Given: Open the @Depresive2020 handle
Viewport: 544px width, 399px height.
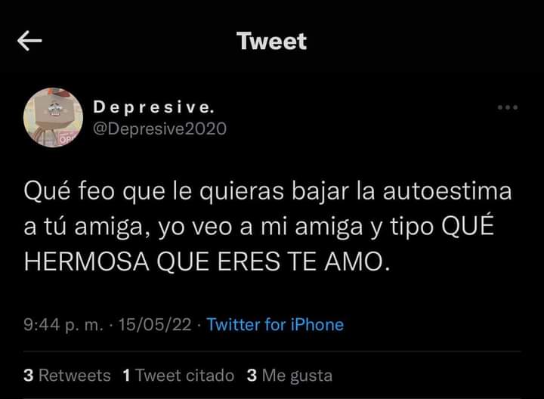Looking at the screenshot, I should coord(159,129).
